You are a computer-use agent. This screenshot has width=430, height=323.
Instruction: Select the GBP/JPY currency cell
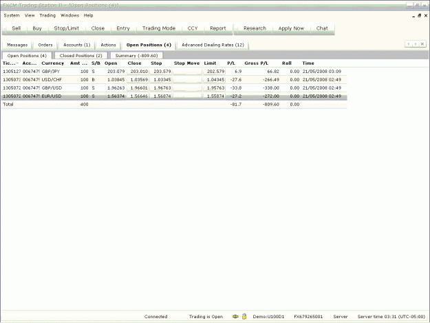(51, 72)
